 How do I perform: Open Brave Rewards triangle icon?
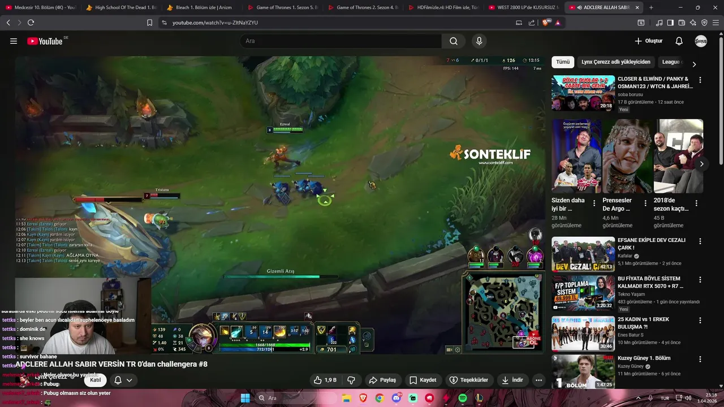pos(558,23)
